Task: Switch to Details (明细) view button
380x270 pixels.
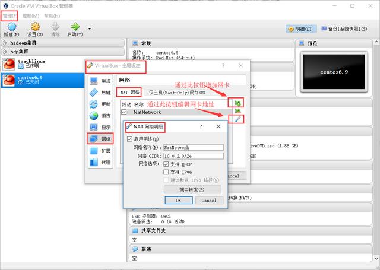Action: pos(301,29)
